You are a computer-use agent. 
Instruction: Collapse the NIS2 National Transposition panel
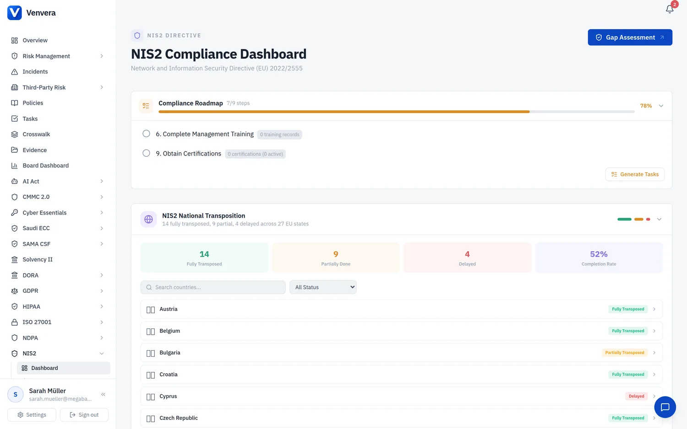659,219
